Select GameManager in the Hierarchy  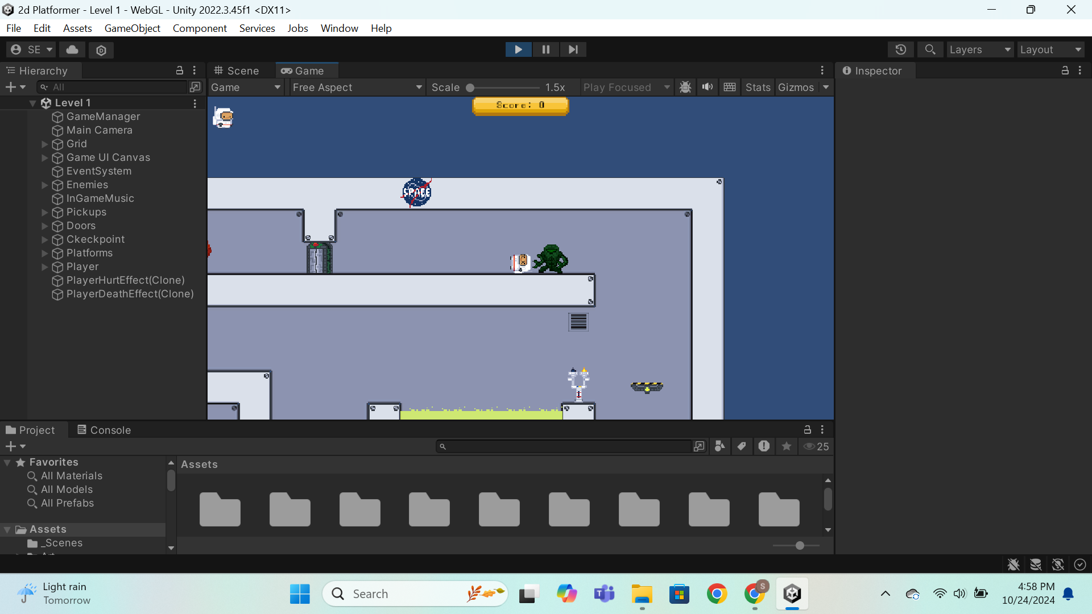tap(103, 117)
